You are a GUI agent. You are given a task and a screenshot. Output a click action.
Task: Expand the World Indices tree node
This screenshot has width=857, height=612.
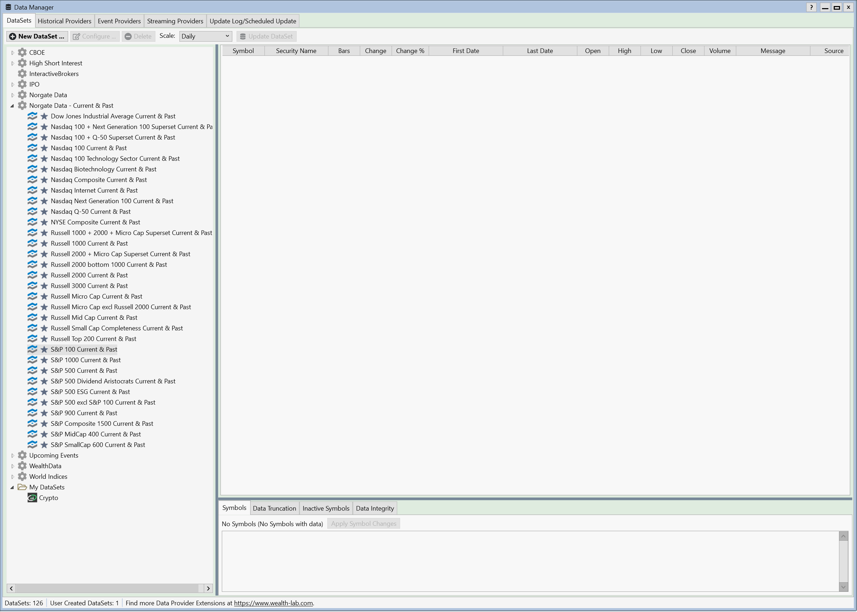(x=12, y=477)
